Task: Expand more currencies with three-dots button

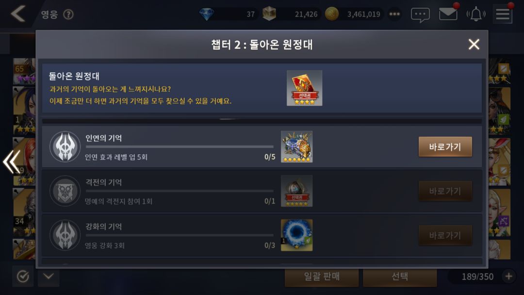Action: [394, 14]
